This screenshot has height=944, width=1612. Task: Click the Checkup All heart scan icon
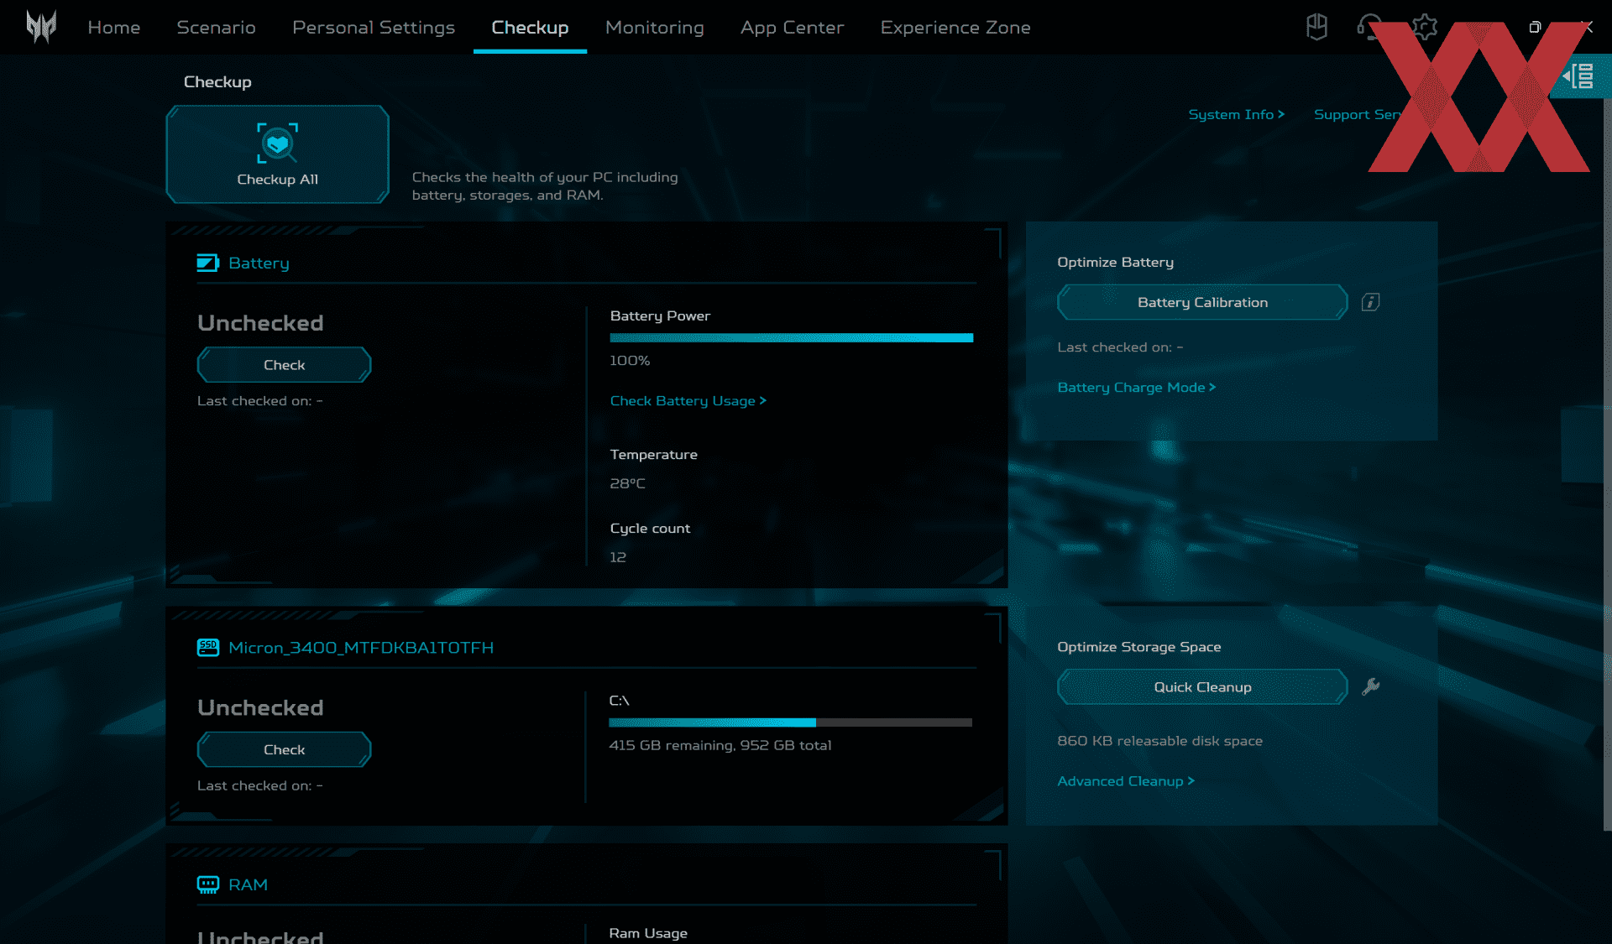tap(277, 143)
